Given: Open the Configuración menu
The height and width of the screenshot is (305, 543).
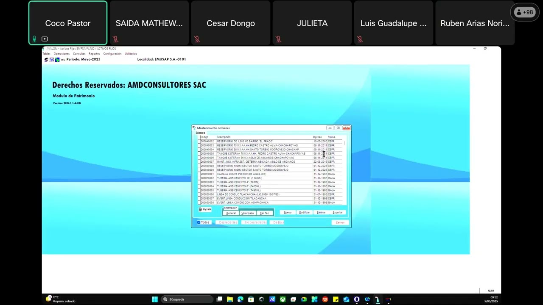Looking at the screenshot, I should (x=112, y=54).
